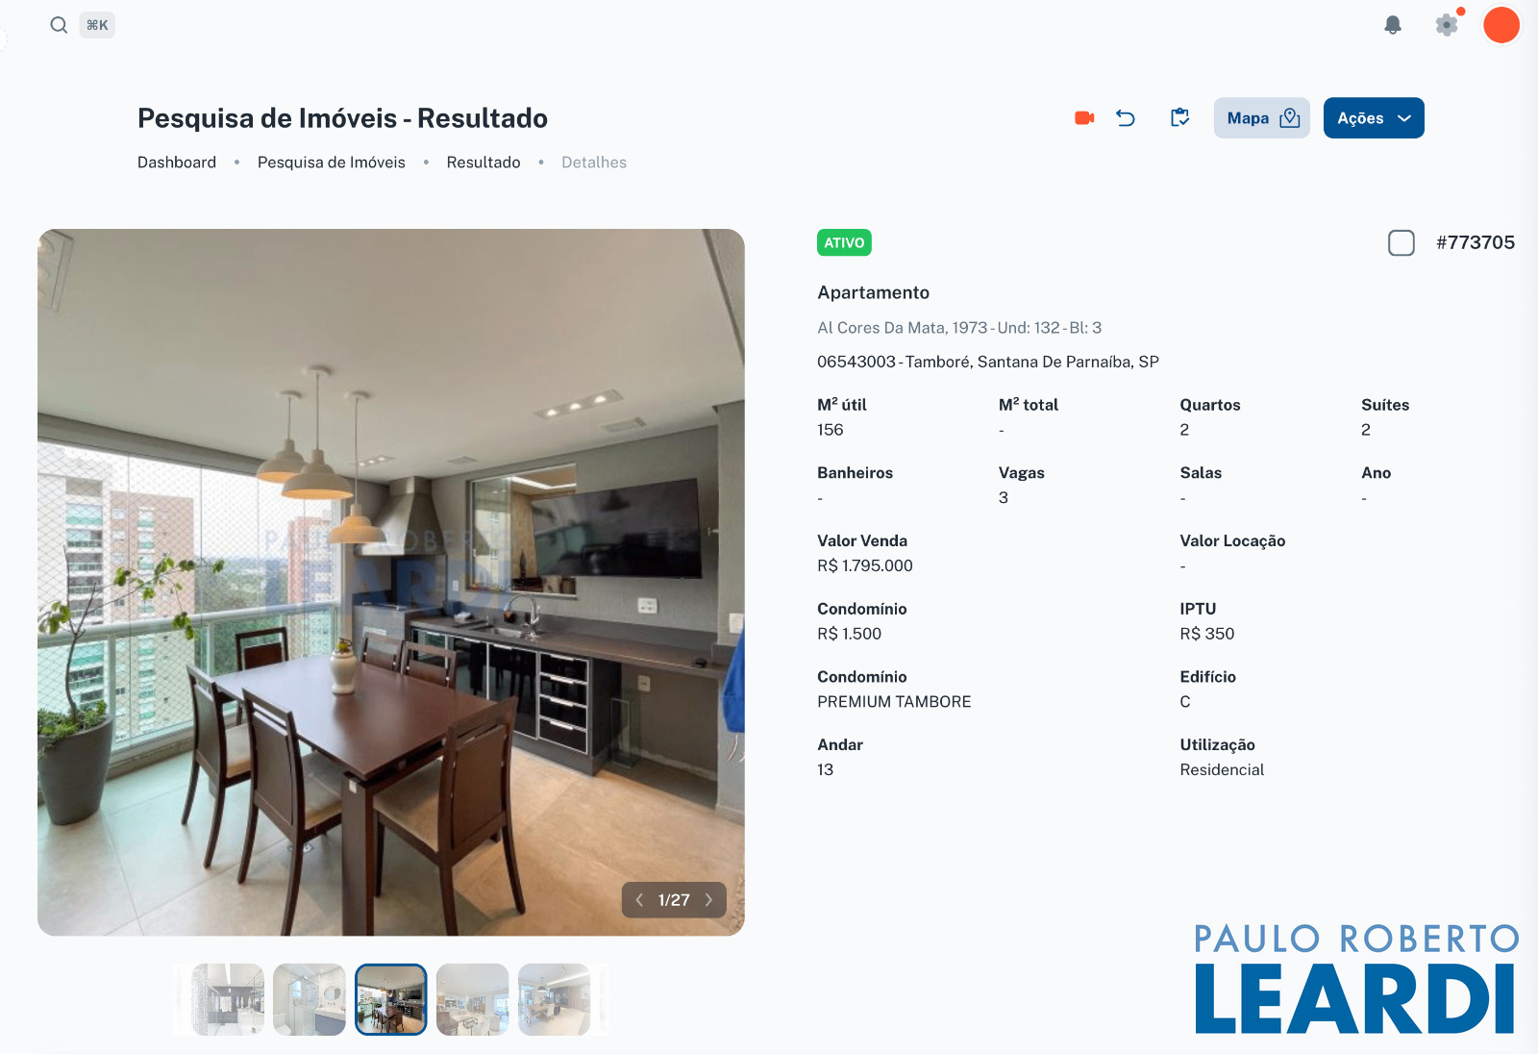Click the main apartment photo
Viewport: 1538px width, 1054px height.
pyautogui.click(x=391, y=582)
